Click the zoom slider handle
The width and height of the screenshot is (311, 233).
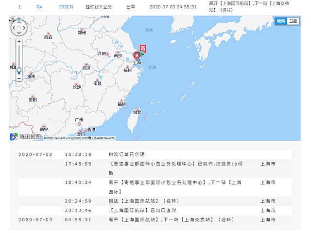pyautogui.click(x=19, y=70)
